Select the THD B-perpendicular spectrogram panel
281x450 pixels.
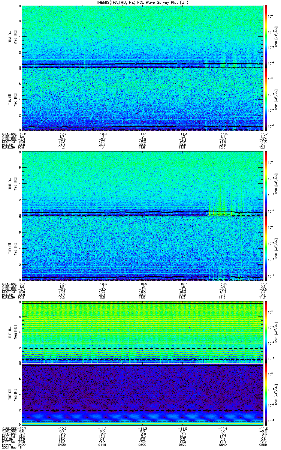[142, 184]
